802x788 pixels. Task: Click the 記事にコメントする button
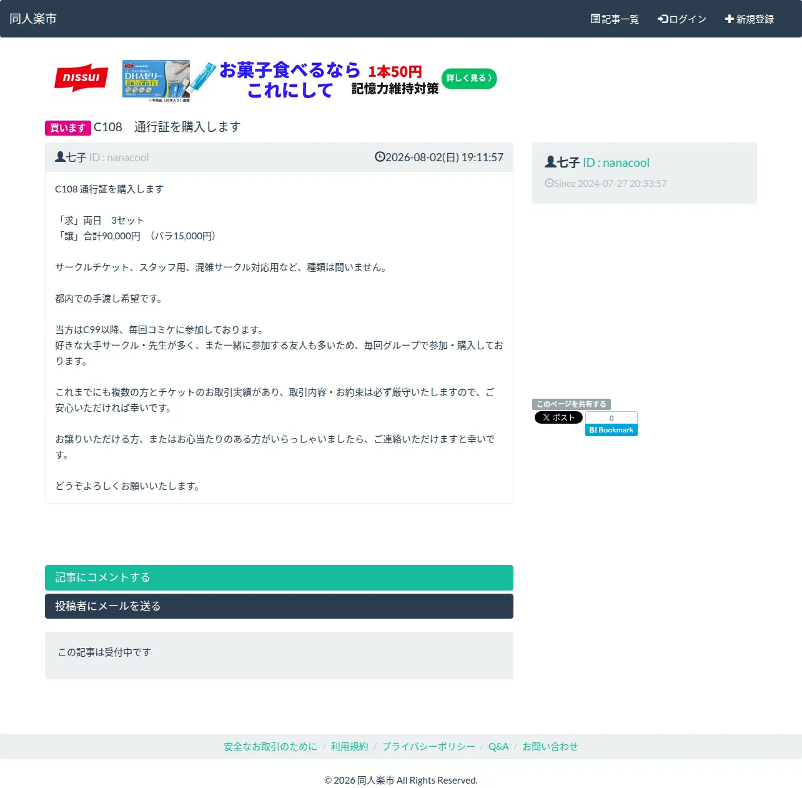[x=279, y=577]
